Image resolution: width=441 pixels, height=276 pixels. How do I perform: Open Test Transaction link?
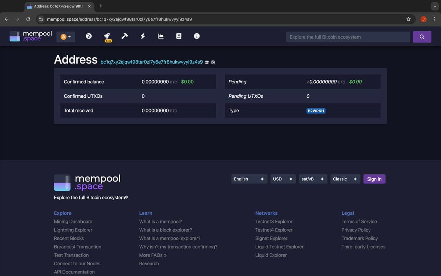[71, 255]
